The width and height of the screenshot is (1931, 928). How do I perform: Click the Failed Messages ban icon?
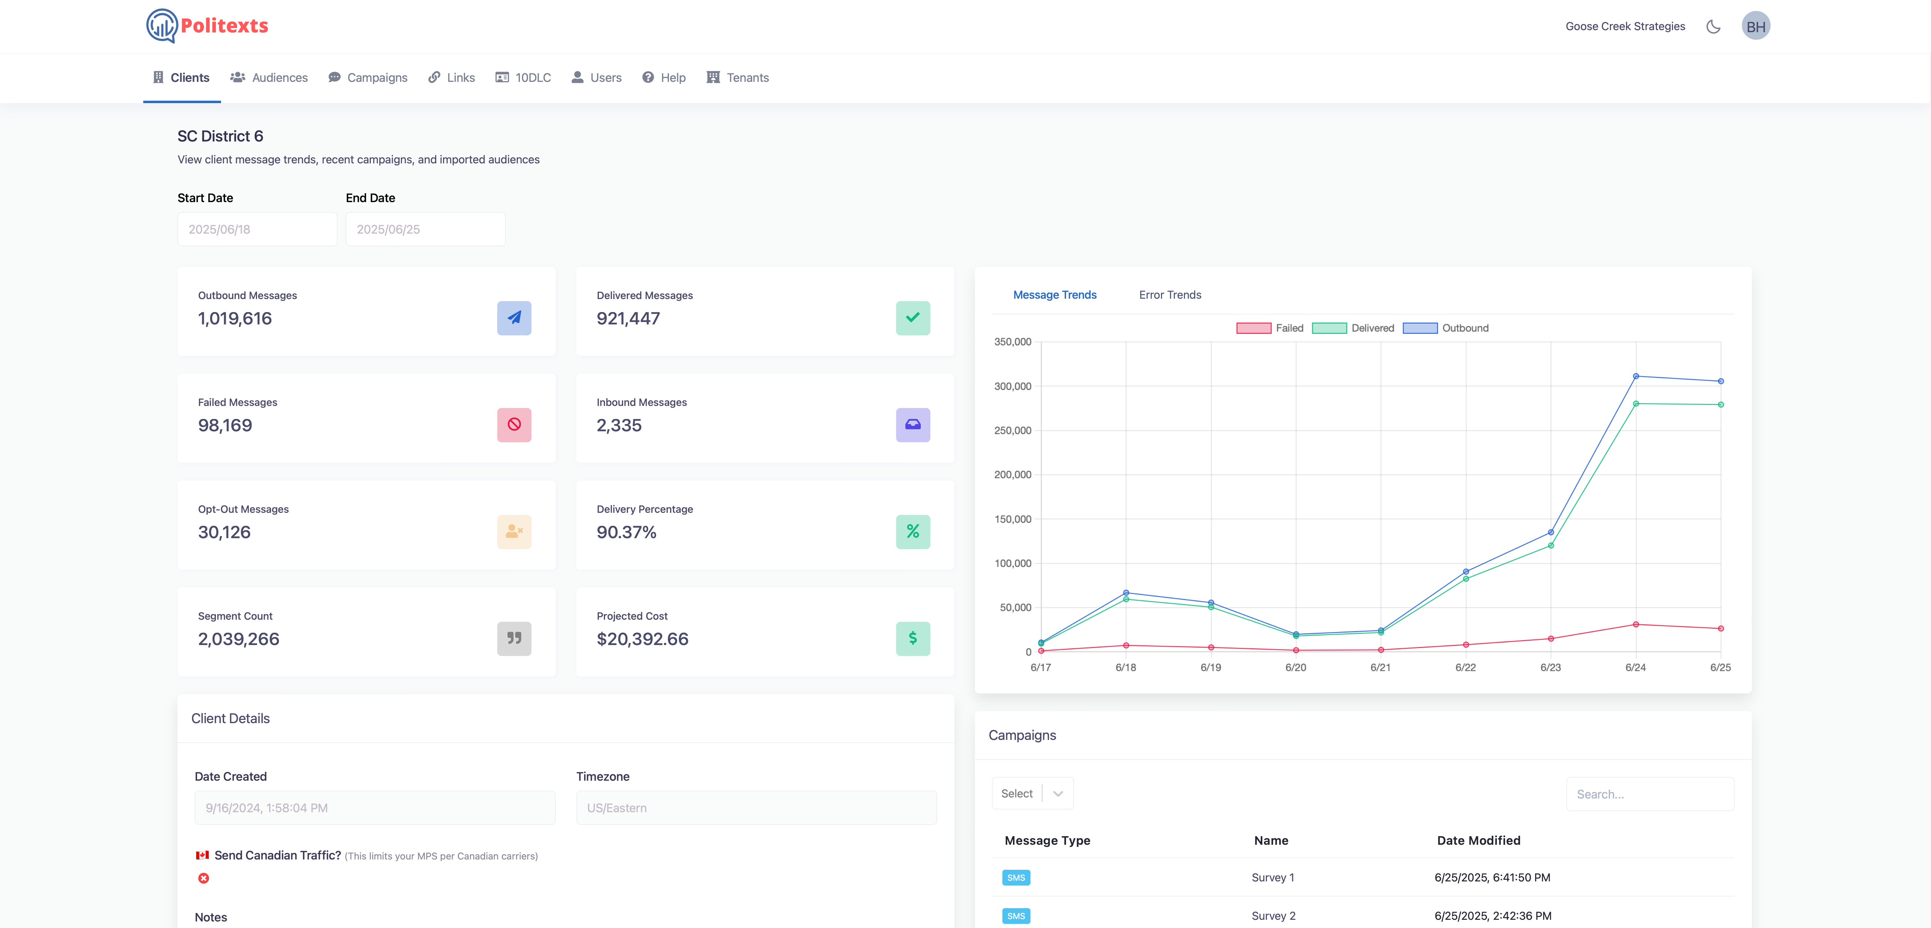tap(514, 425)
